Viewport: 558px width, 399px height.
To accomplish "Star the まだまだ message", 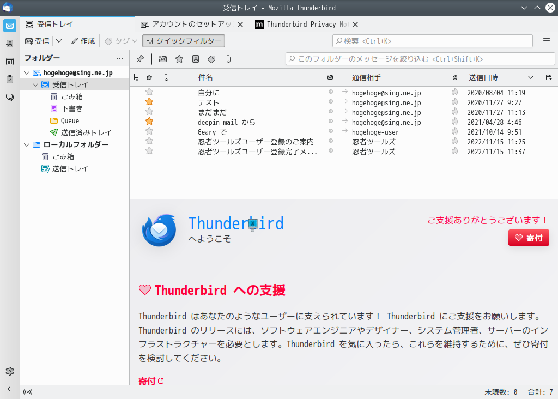I will (149, 112).
